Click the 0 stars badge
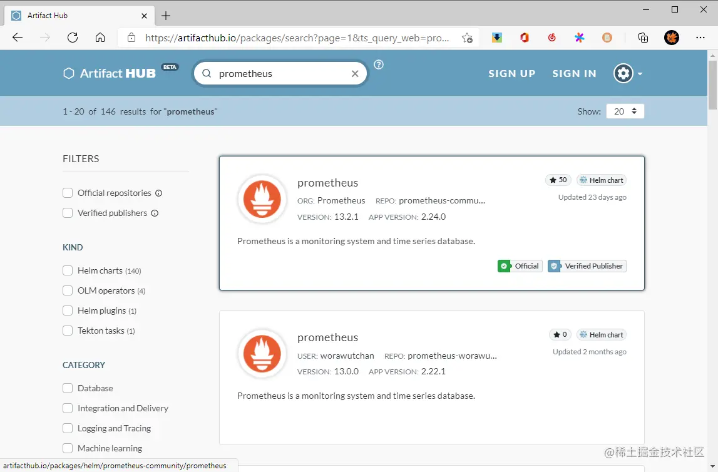Viewport: 718px width, 472px height. coord(560,335)
